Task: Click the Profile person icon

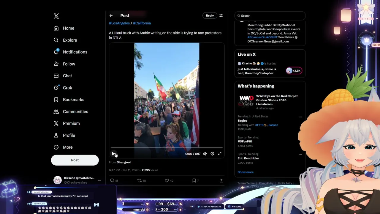Action: [56, 135]
